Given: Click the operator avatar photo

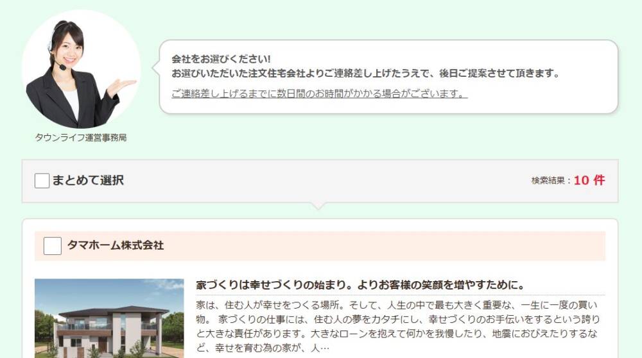Looking at the screenshot, I should [x=81, y=69].
